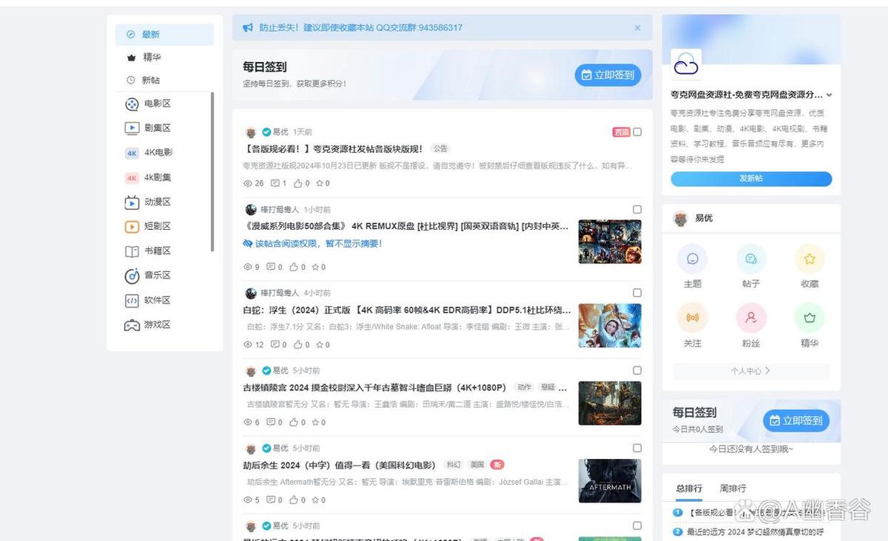Screen dimensions: 888x541
Task: Click 美国 tag on 劫后余生 post
Action: click(477, 465)
